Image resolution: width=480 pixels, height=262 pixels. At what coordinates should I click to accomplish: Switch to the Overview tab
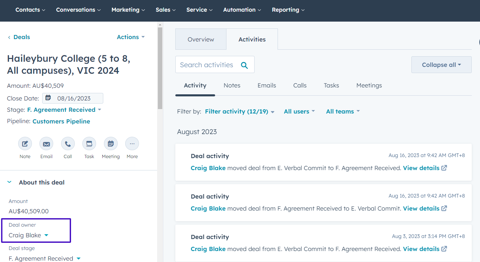pos(201,39)
